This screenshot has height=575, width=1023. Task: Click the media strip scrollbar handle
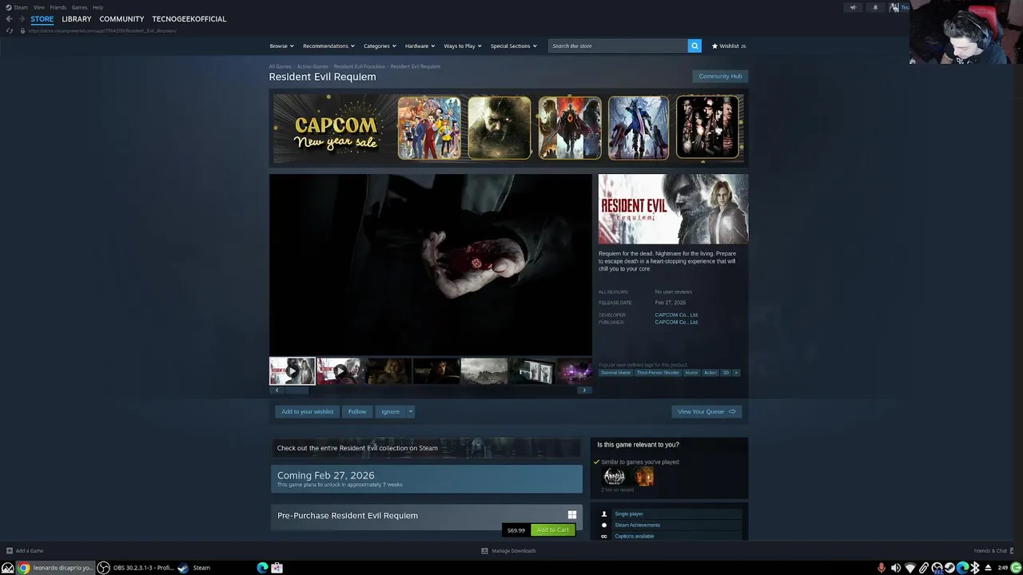point(297,390)
